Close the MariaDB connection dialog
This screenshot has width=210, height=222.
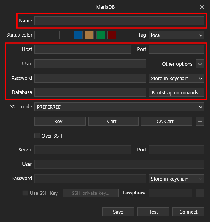click(x=202, y=7)
